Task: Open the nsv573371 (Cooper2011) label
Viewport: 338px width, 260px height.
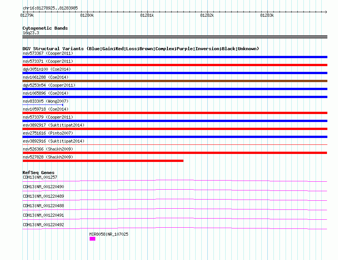Action: pyautogui.click(x=48, y=61)
